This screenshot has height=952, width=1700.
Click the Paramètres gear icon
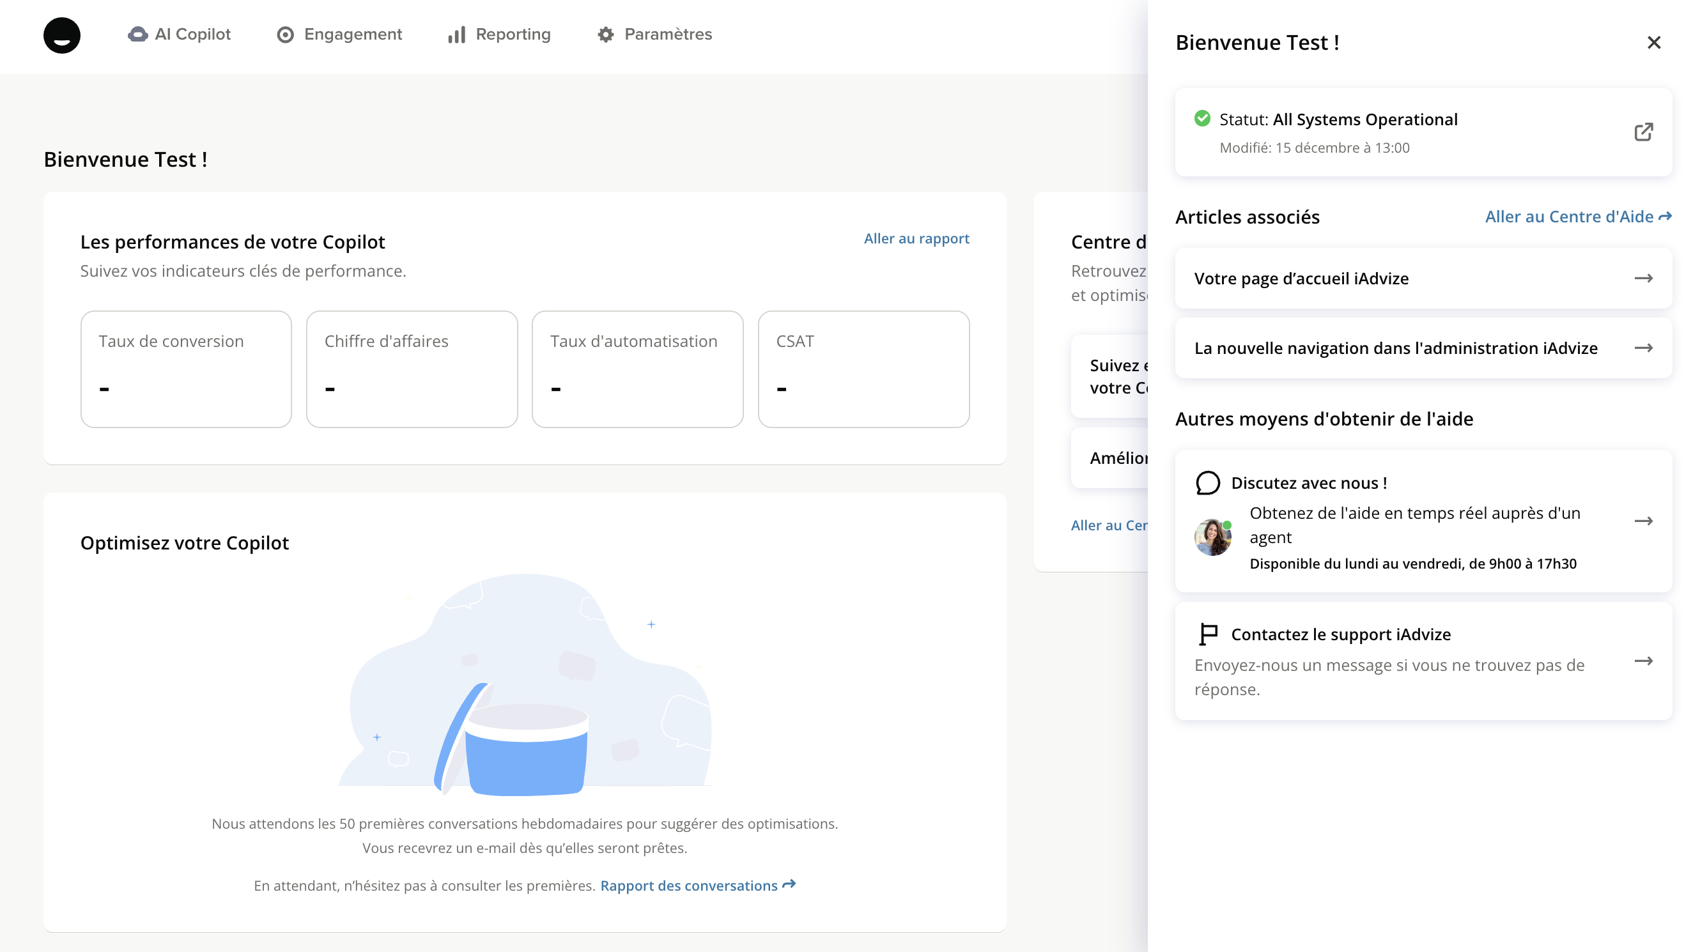tap(605, 35)
